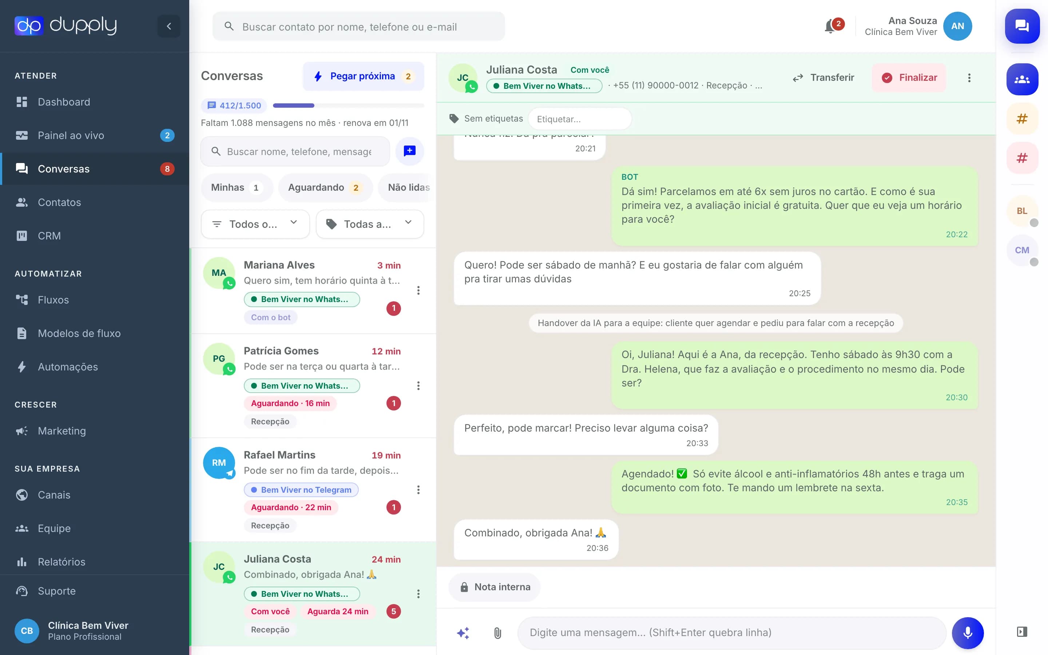Filter by Minhas tab

(x=237, y=187)
